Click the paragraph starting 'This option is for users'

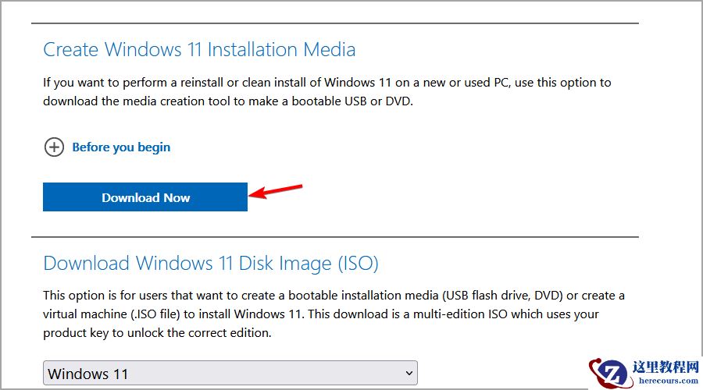334,314
